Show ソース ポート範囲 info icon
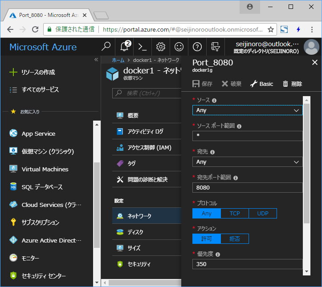 coord(239,126)
